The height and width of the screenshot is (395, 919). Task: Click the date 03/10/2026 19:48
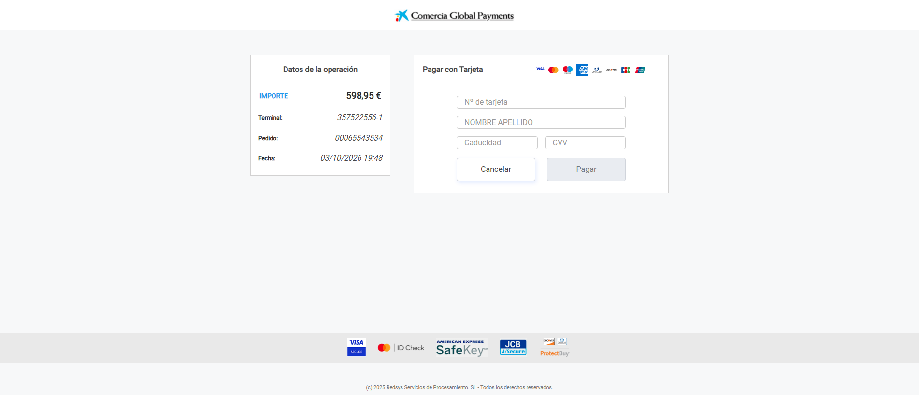[x=352, y=158]
